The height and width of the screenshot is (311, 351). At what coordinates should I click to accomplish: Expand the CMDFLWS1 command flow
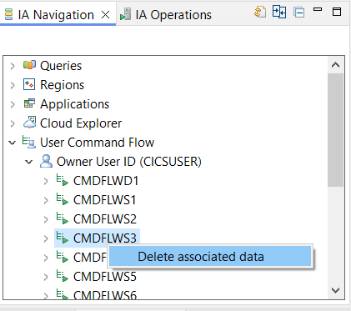coord(46,200)
